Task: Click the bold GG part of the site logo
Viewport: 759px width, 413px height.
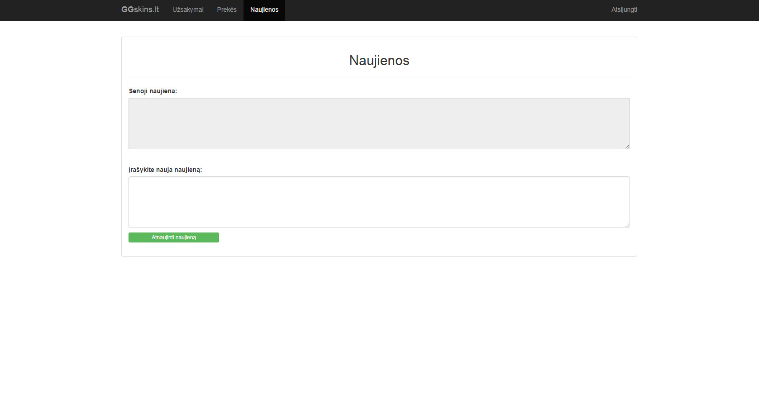Action: point(128,9)
